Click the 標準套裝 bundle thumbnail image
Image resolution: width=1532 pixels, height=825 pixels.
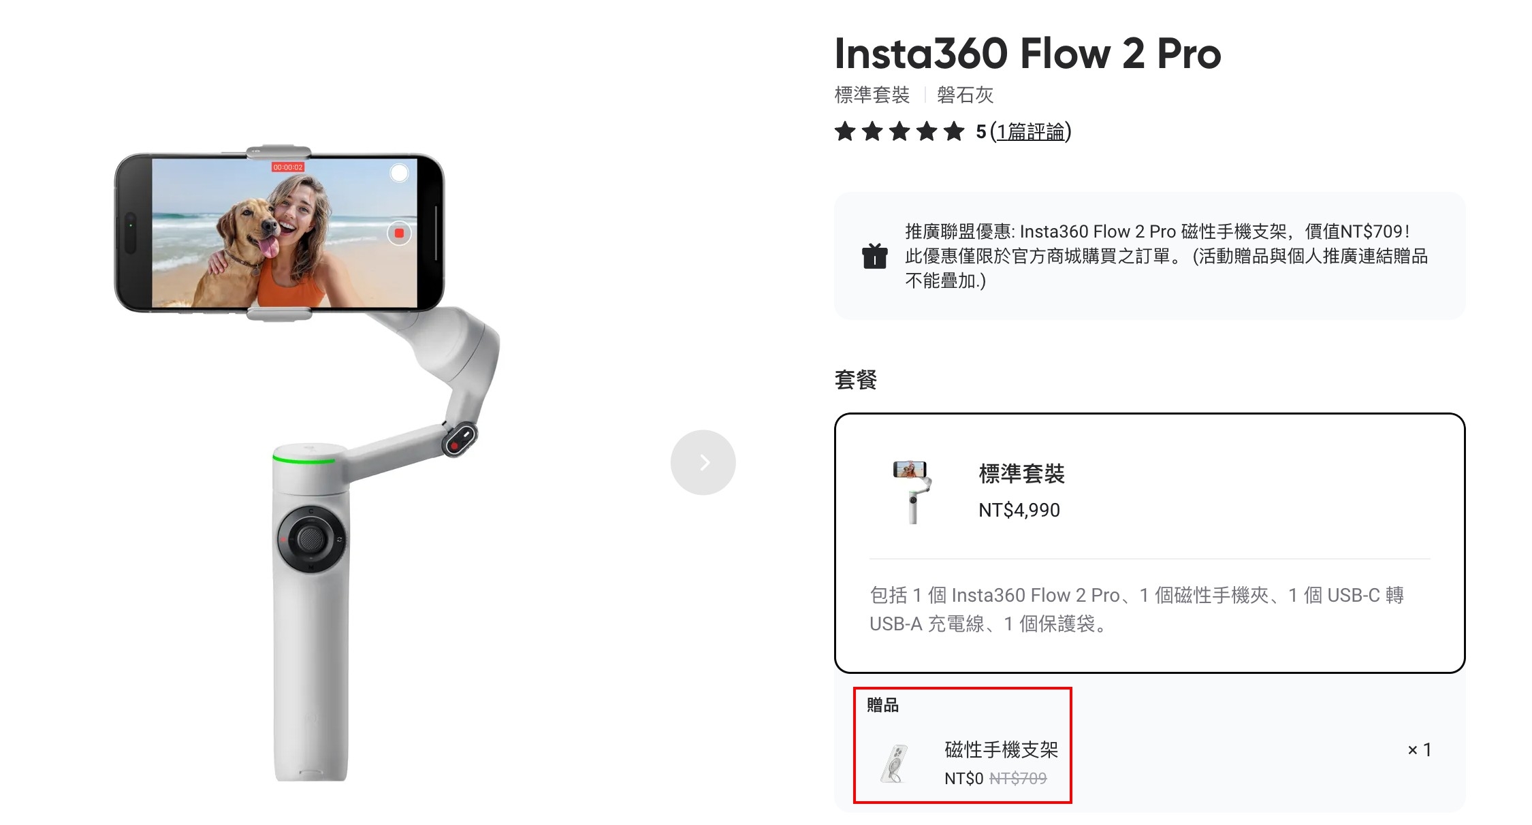[912, 491]
